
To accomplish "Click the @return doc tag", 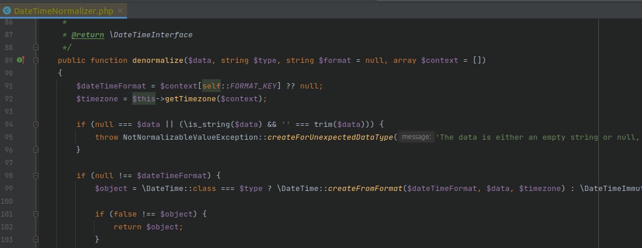I will coord(87,35).
